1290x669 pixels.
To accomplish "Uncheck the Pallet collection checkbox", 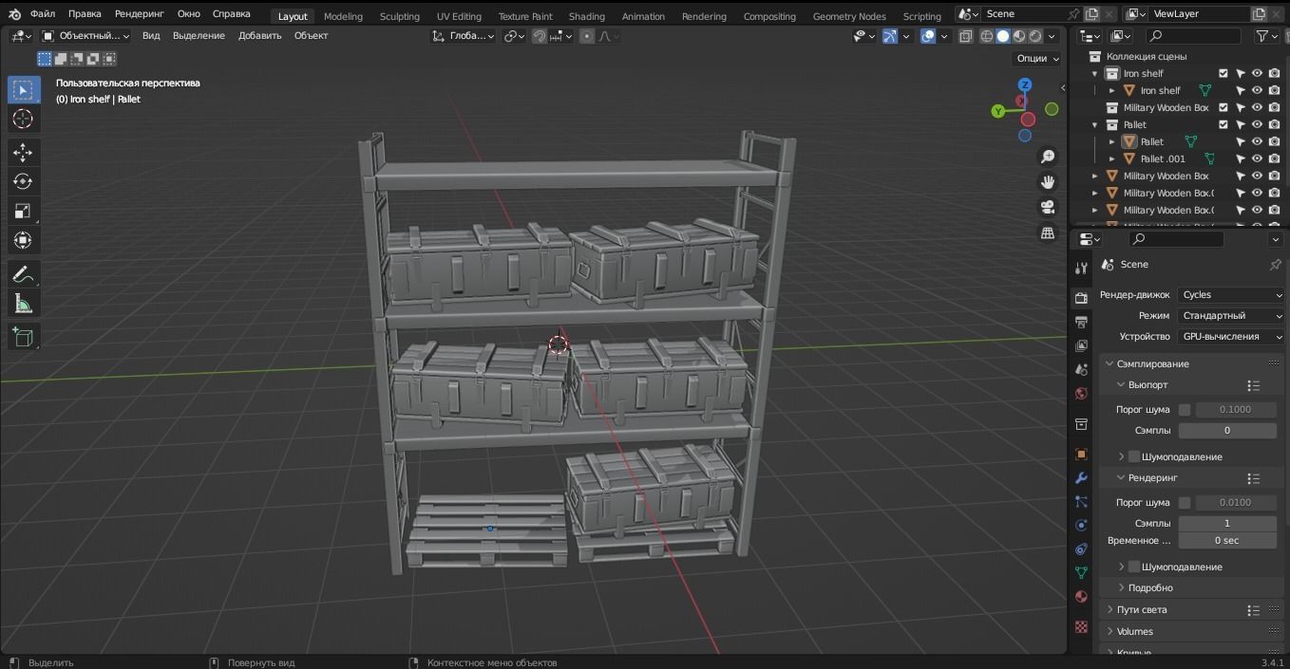I will click(x=1224, y=125).
